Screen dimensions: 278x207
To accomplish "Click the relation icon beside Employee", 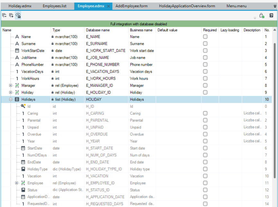I will coord(23,183).
